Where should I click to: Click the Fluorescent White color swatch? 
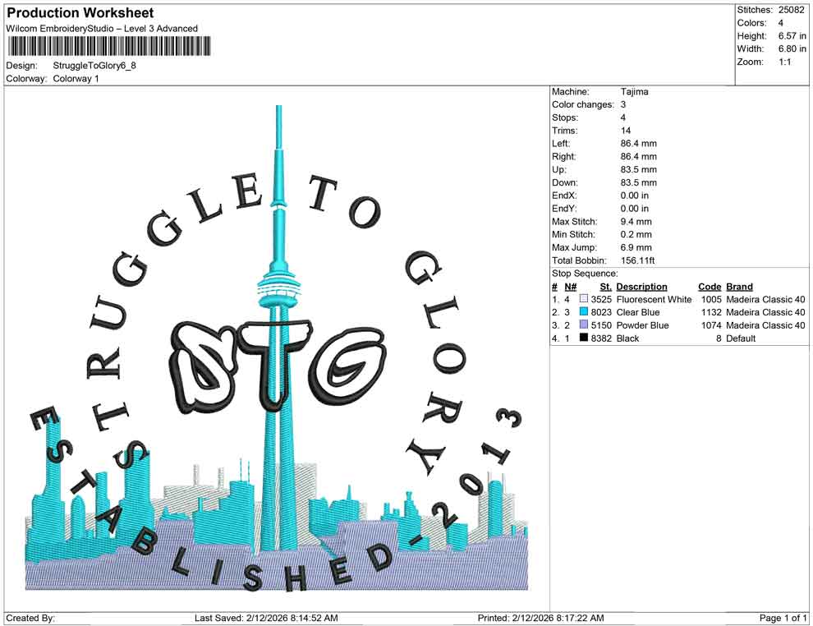click(584, 299)
